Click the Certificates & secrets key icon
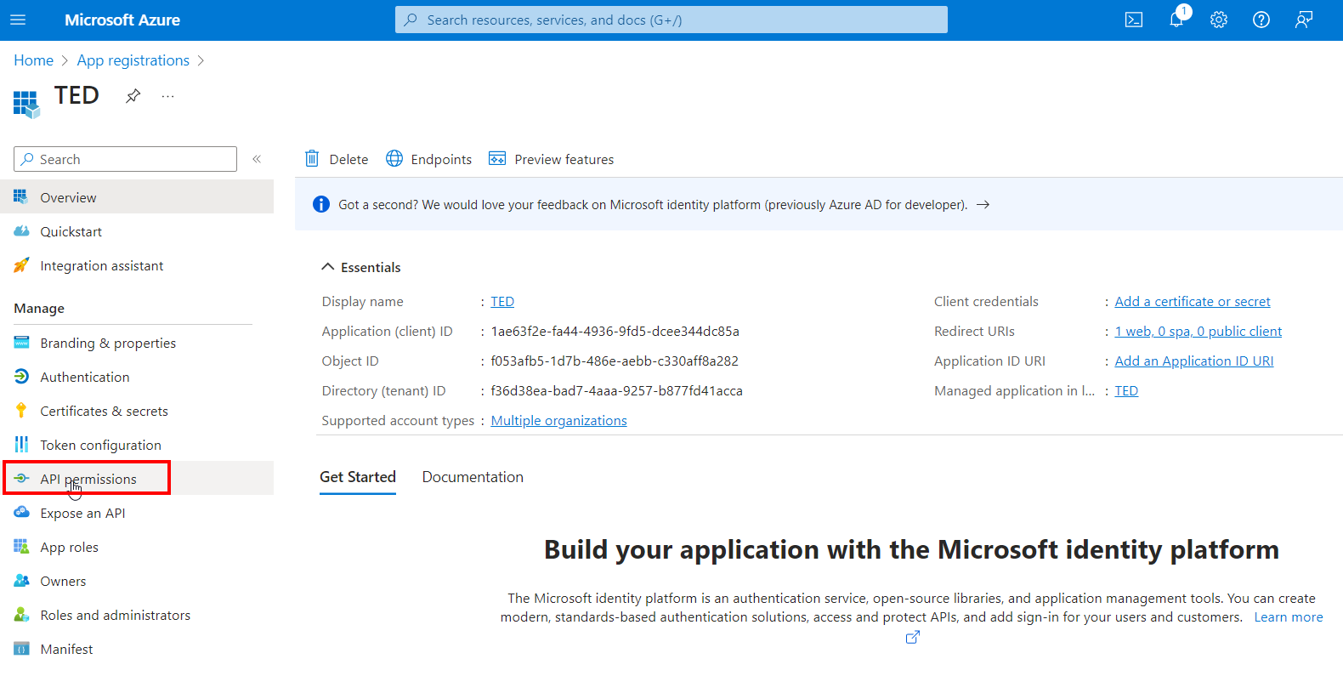Image resolution: width=1343 pixels, height=676 pixels. (21, 411)
